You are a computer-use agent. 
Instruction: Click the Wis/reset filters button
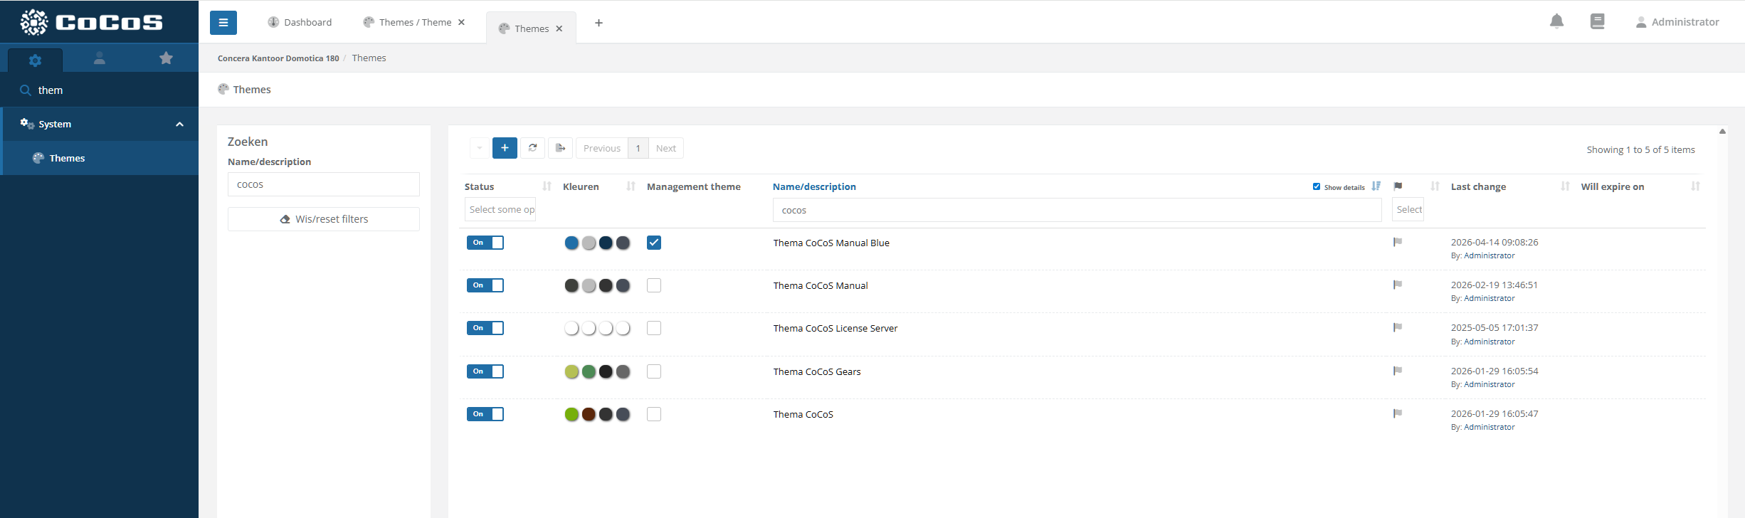click(324, 219)
